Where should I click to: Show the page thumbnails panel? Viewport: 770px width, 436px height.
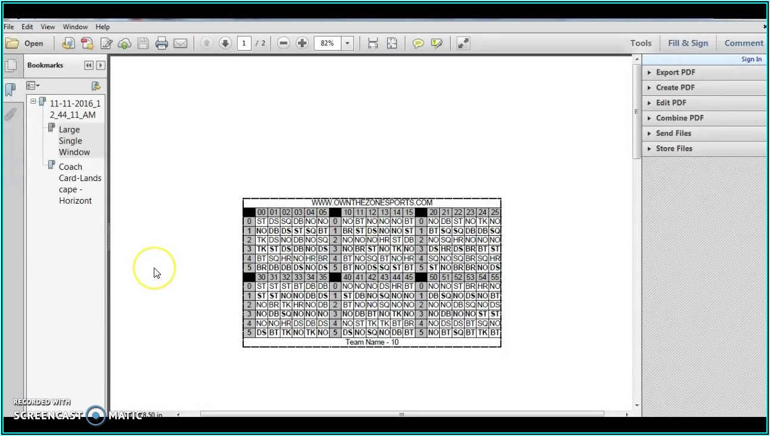point(10,66)
